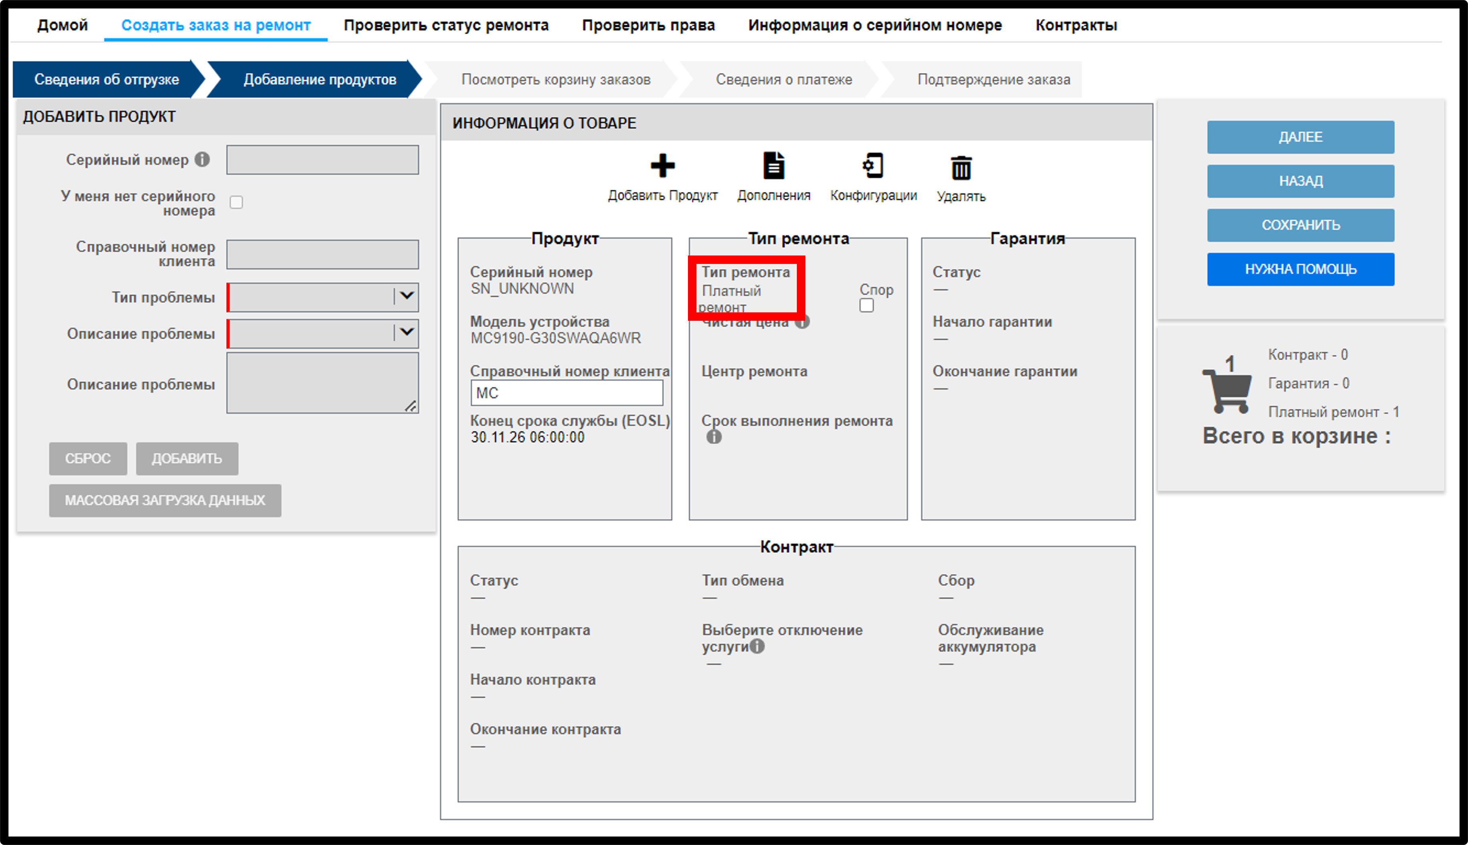Select the Создать заказ на ремонт tab

pyautogui.click(x=216, y=25)
